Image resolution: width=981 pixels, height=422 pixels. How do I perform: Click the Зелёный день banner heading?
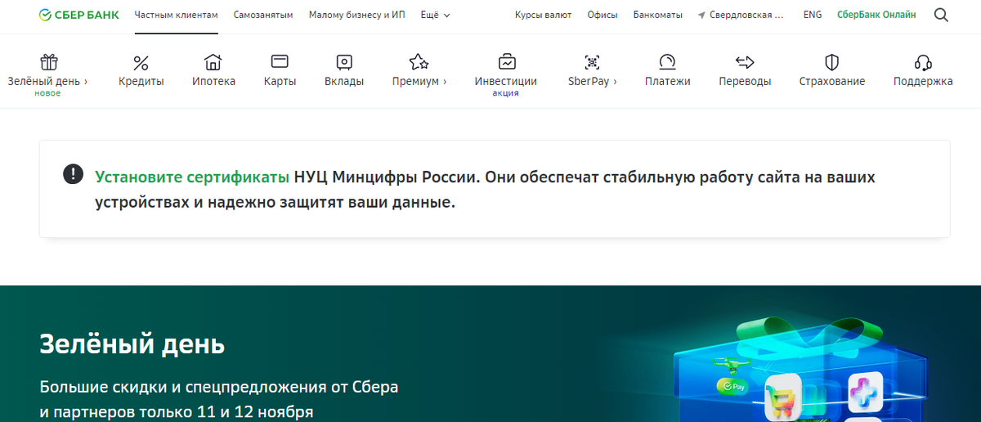(x=132, y=344)
